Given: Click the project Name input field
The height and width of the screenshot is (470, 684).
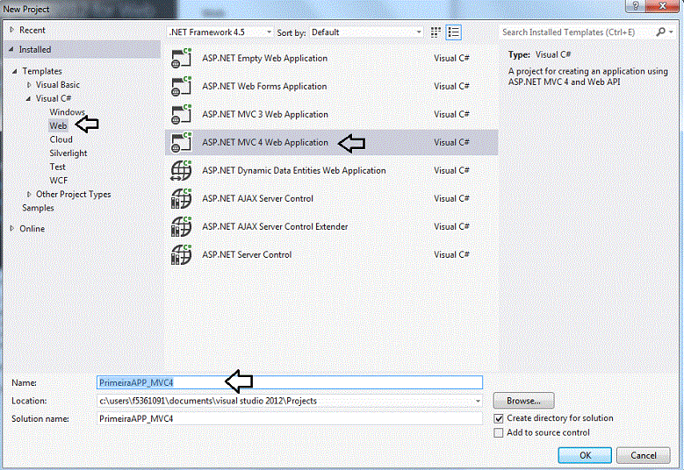Looking at the screenshot, I should 290,382.
